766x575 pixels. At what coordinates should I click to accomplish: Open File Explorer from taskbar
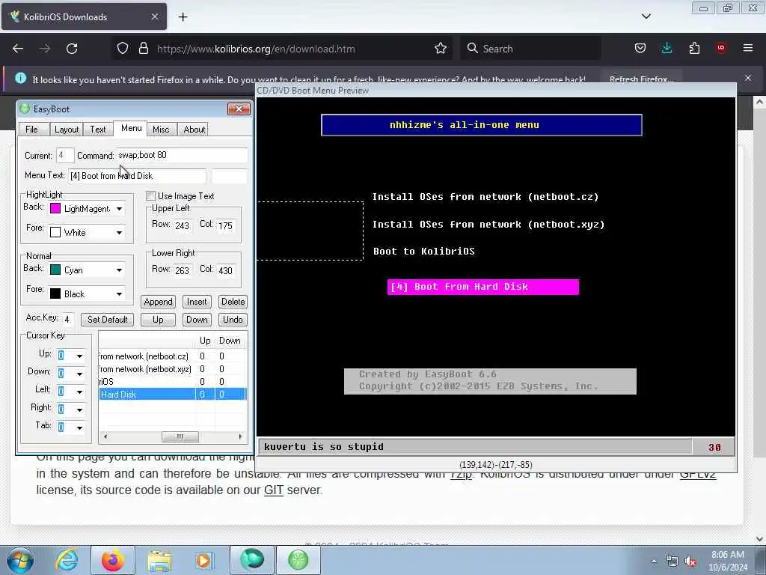(159, 561)
